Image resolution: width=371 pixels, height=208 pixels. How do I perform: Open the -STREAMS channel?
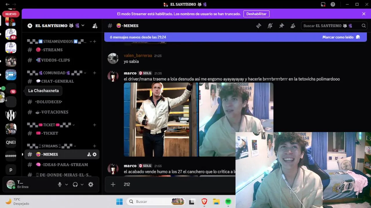pyautogui.click(x=62, y=50)
